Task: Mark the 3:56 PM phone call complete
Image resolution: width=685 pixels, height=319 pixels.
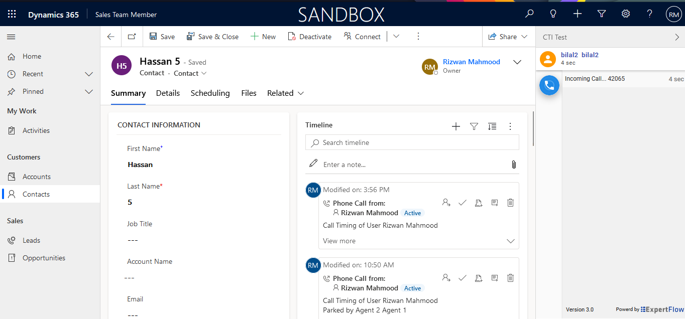Action: pyautogui.click(x=463, y=203)
